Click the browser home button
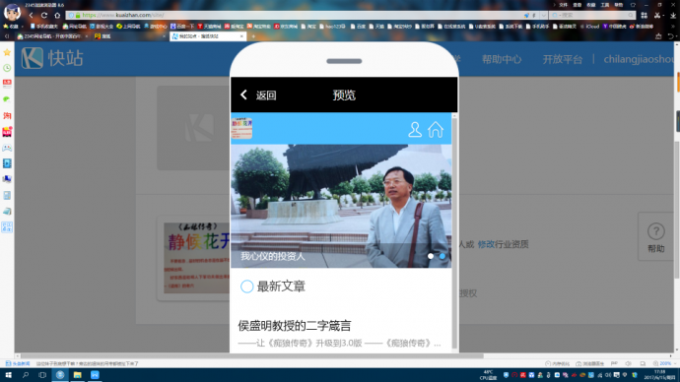The height and width of the screenshot is (382, 680). tap(57, 15)
